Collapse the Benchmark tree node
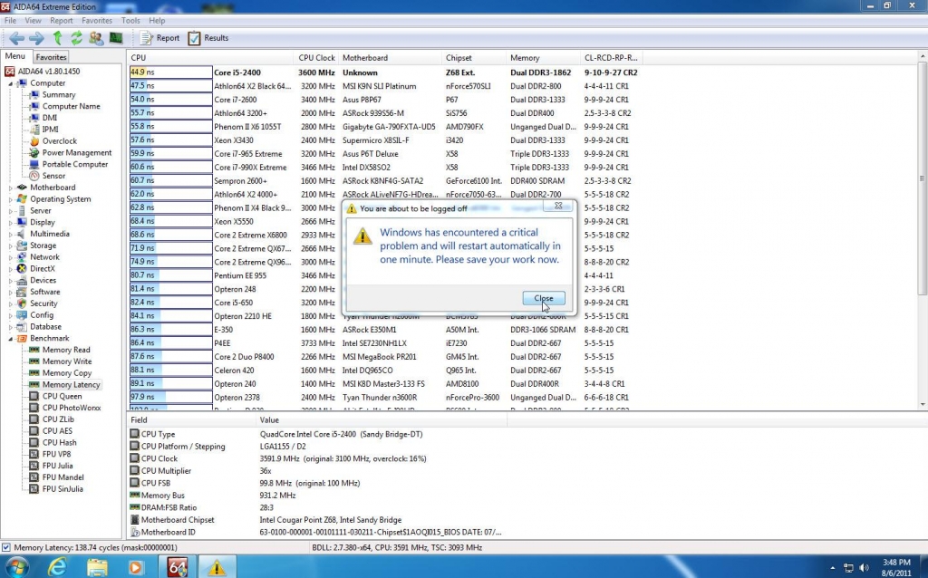The width and height of the screenshot is (928, 578). (x=11, y=338)
